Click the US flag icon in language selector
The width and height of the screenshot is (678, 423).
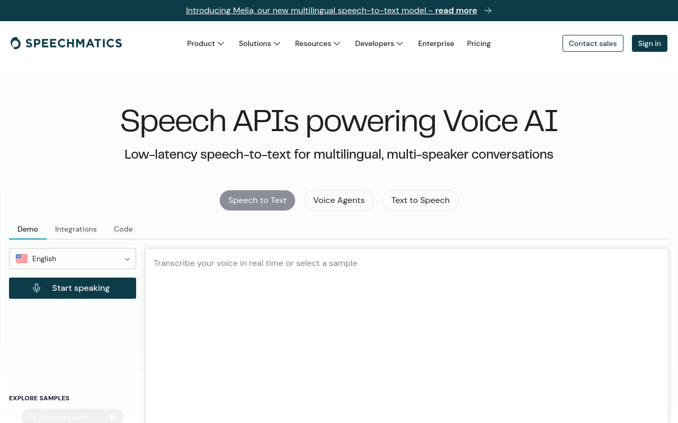(22, 259)
